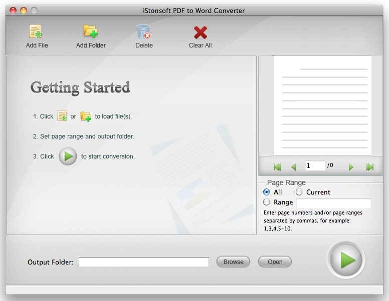Click the Add Folder toolbar icon
The width and height of the screenshot is (389, 301).
(91, 31)
